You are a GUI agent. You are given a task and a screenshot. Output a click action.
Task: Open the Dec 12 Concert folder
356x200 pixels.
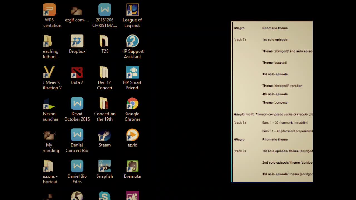click(105, 72)
